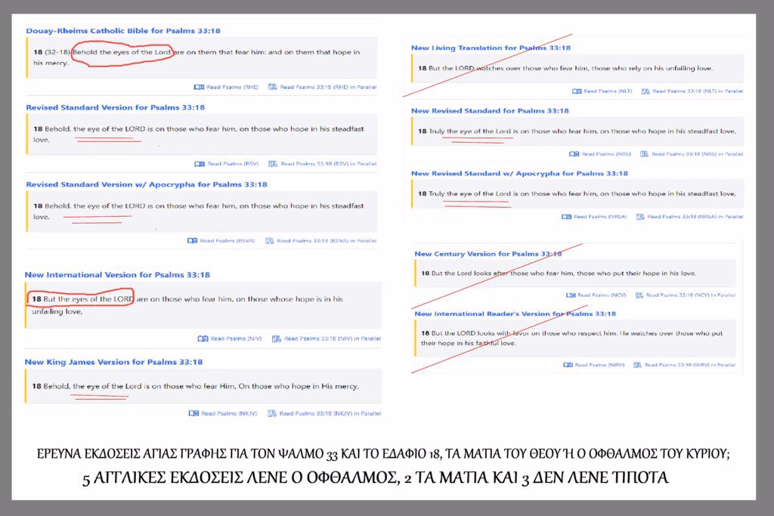Click open-book icon beside Read Psalms (RHE)
774x516 pixels.
click(199, 88)
